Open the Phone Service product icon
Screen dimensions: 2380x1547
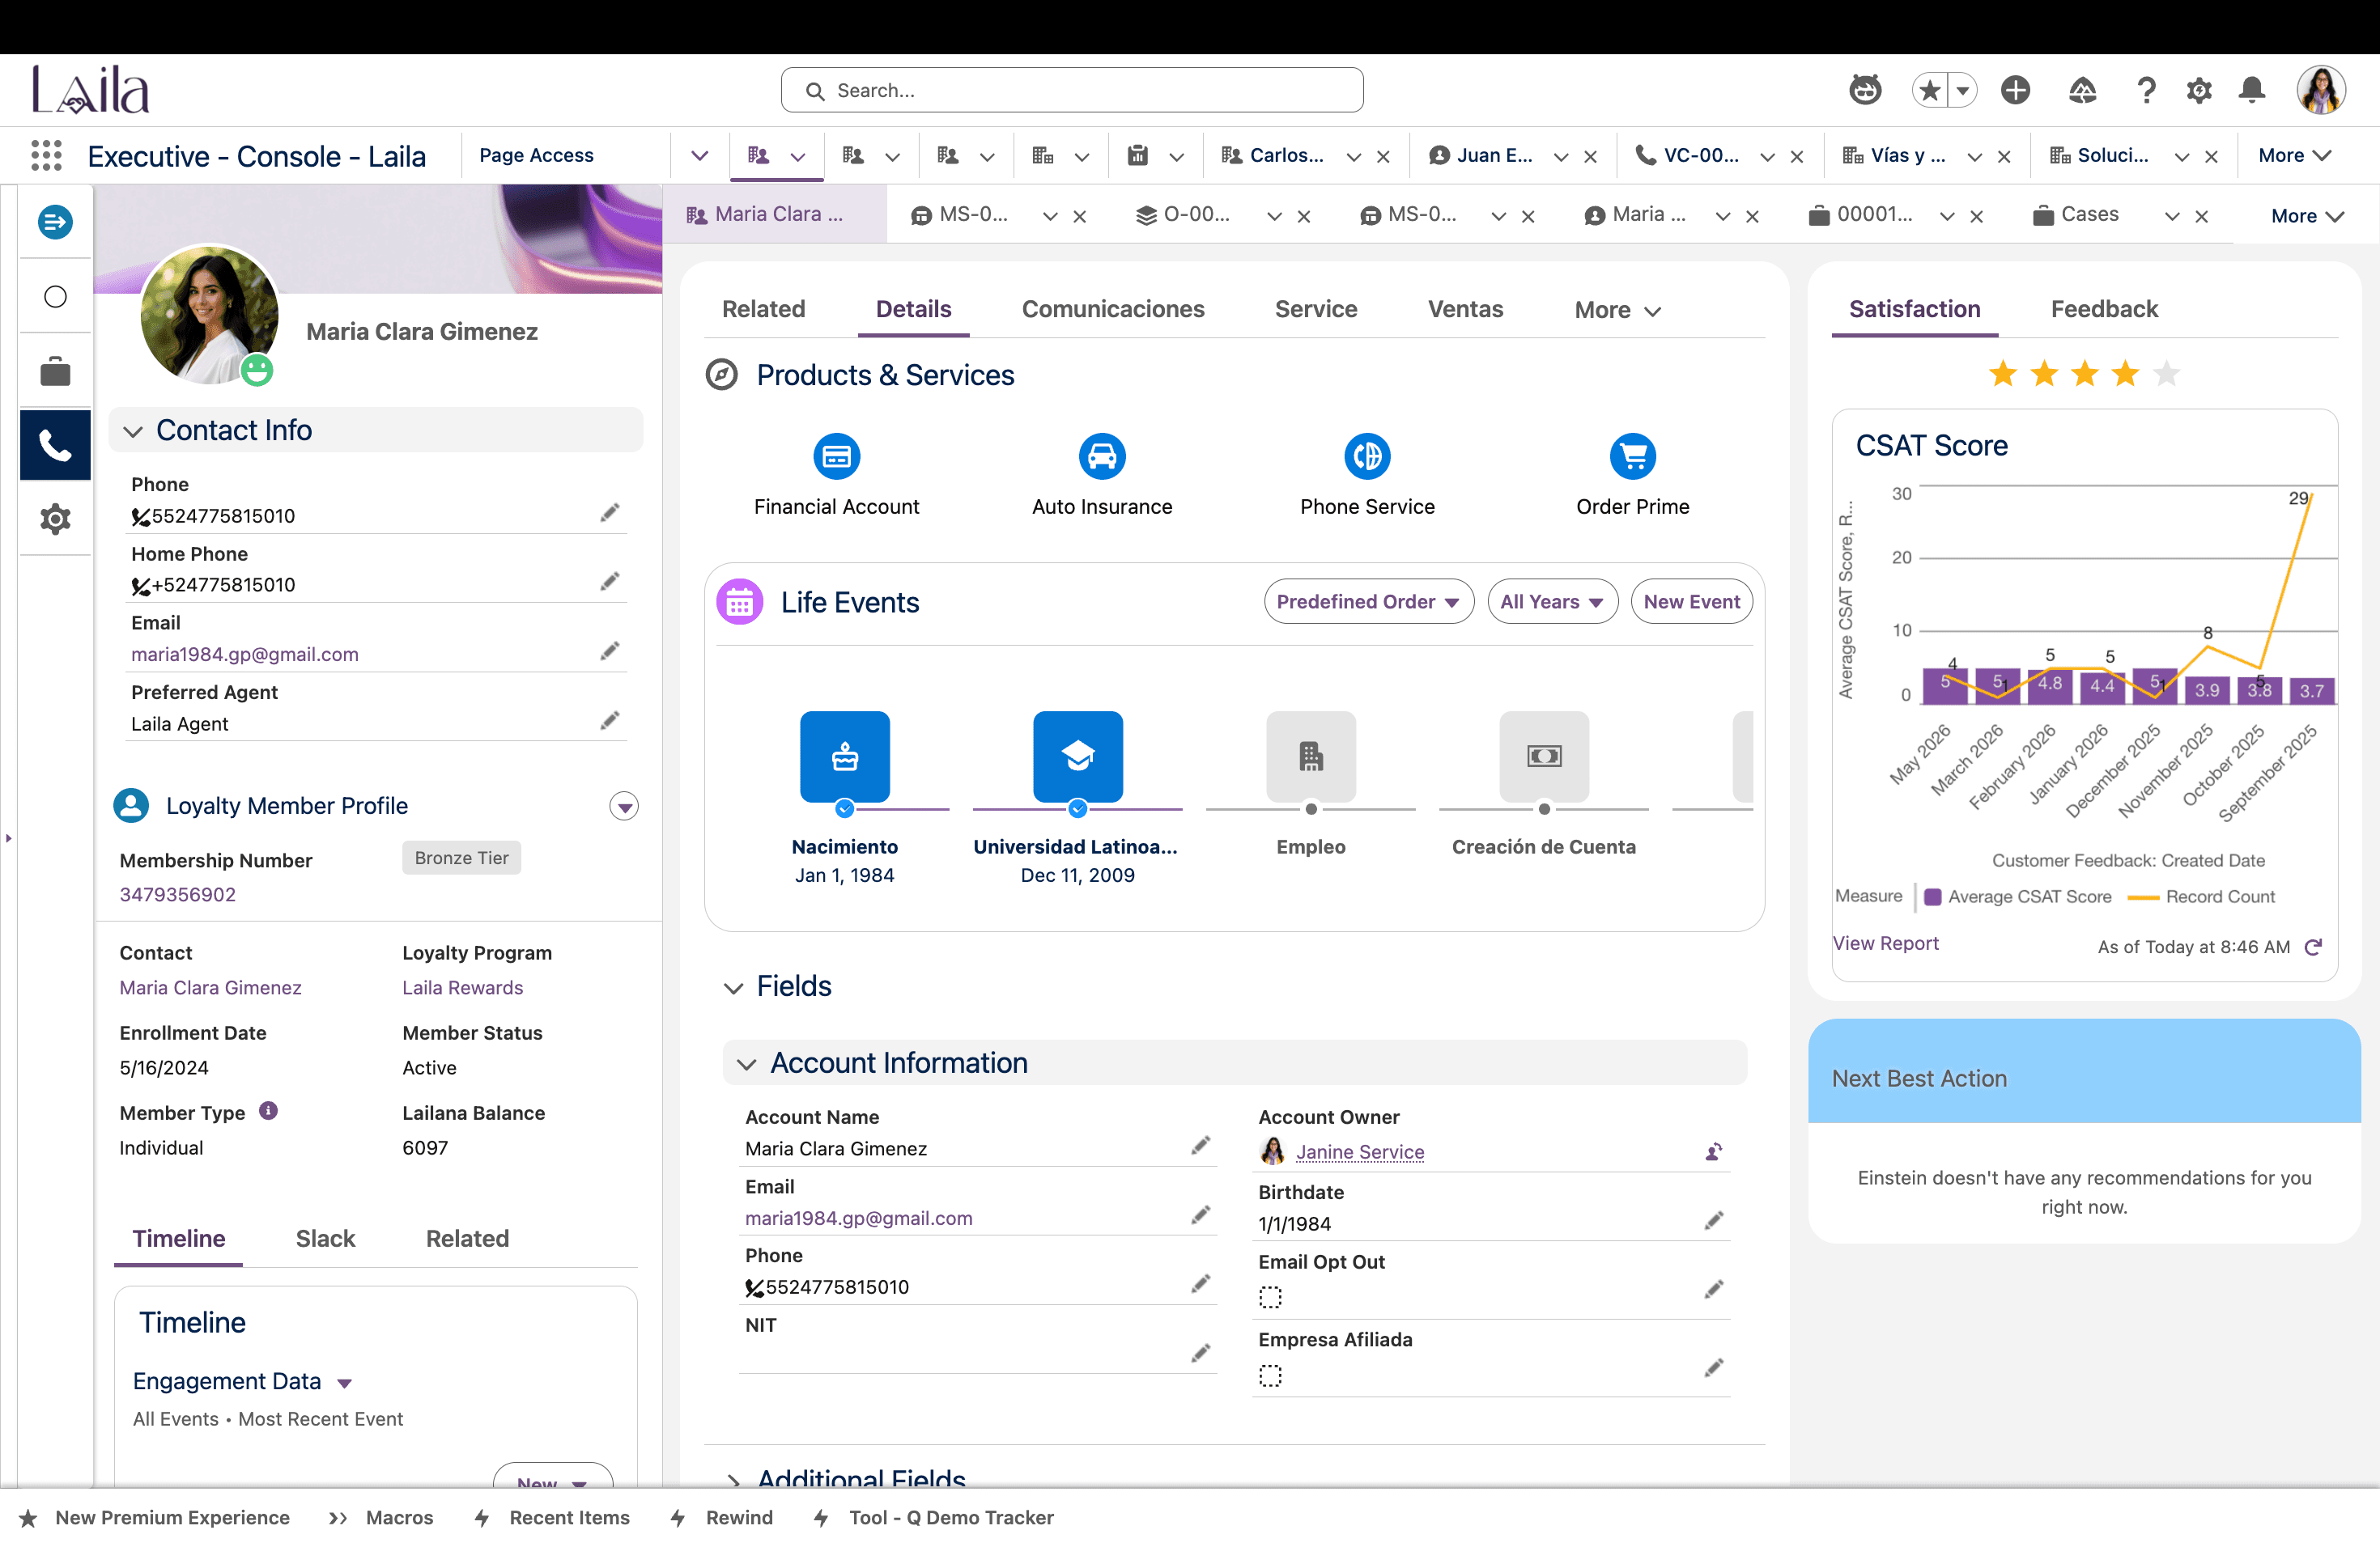[1367, 456]
